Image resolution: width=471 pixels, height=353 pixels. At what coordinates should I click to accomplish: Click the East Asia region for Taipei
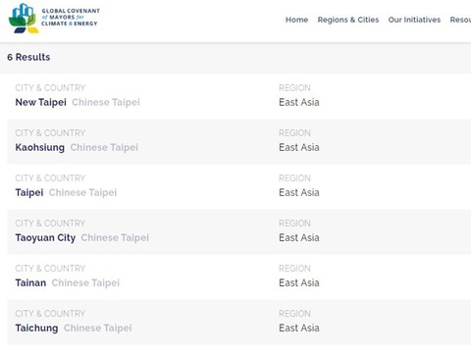[x=299, y=192]
